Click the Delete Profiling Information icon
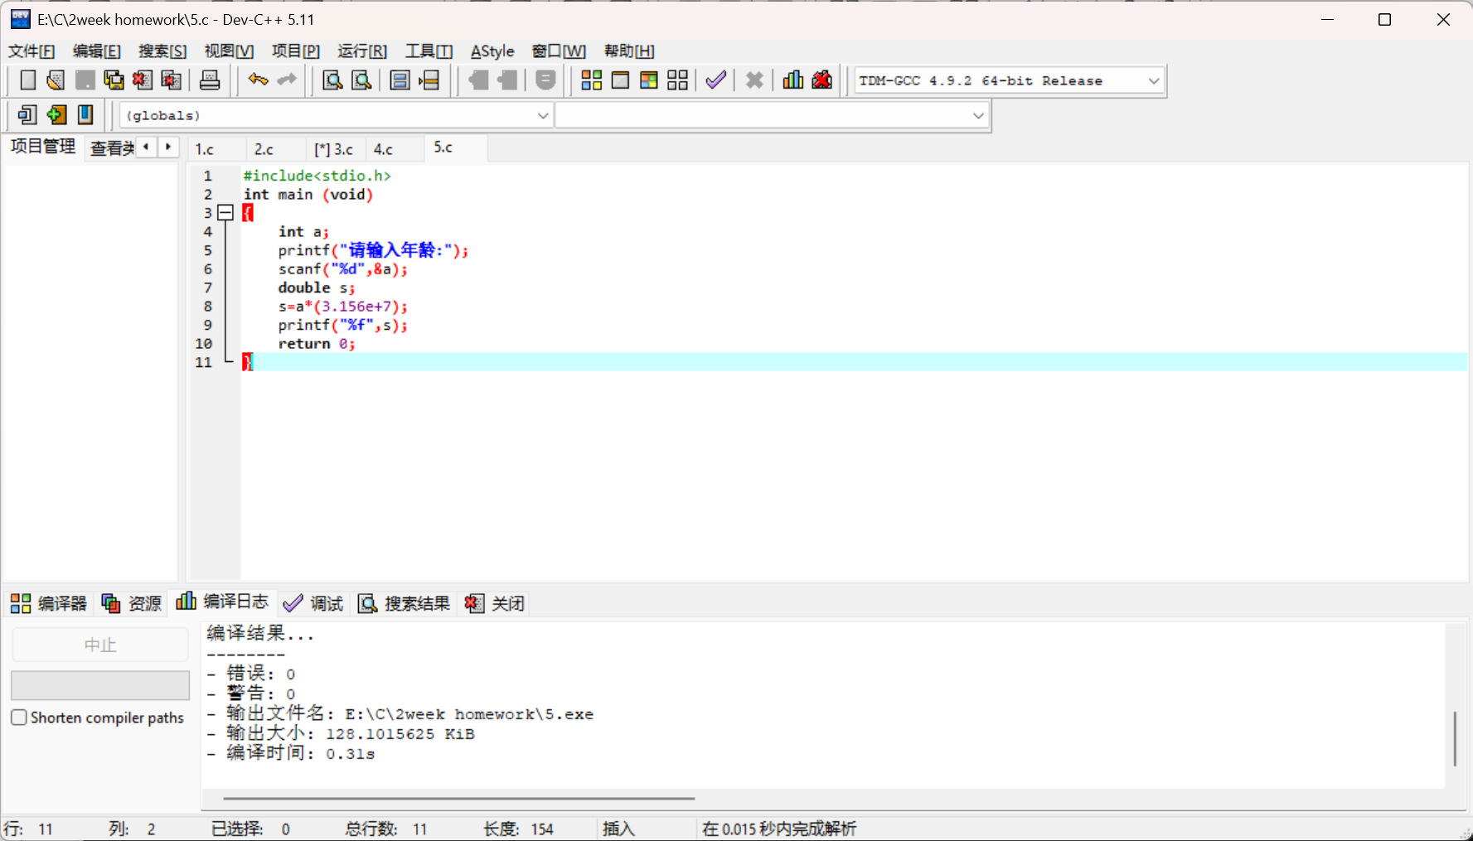The height and width of the screenshot is (841, 1473). (822, 80)
